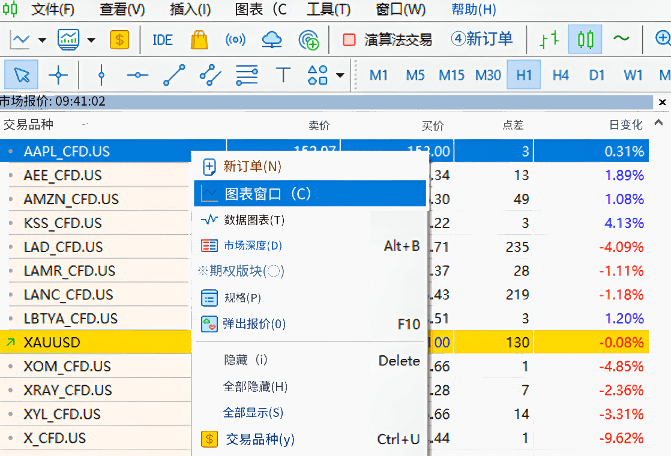Switch to M15 timeframe

(451, 75)
